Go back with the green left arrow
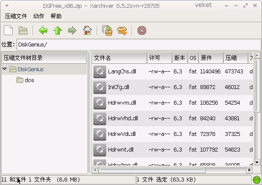 click(x=43, y=30)
